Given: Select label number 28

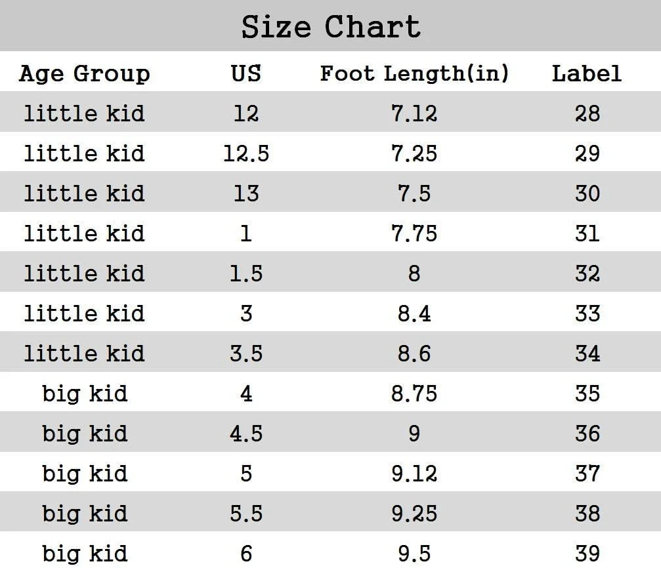Looking at the screenshot, I should tap(587, 113).
